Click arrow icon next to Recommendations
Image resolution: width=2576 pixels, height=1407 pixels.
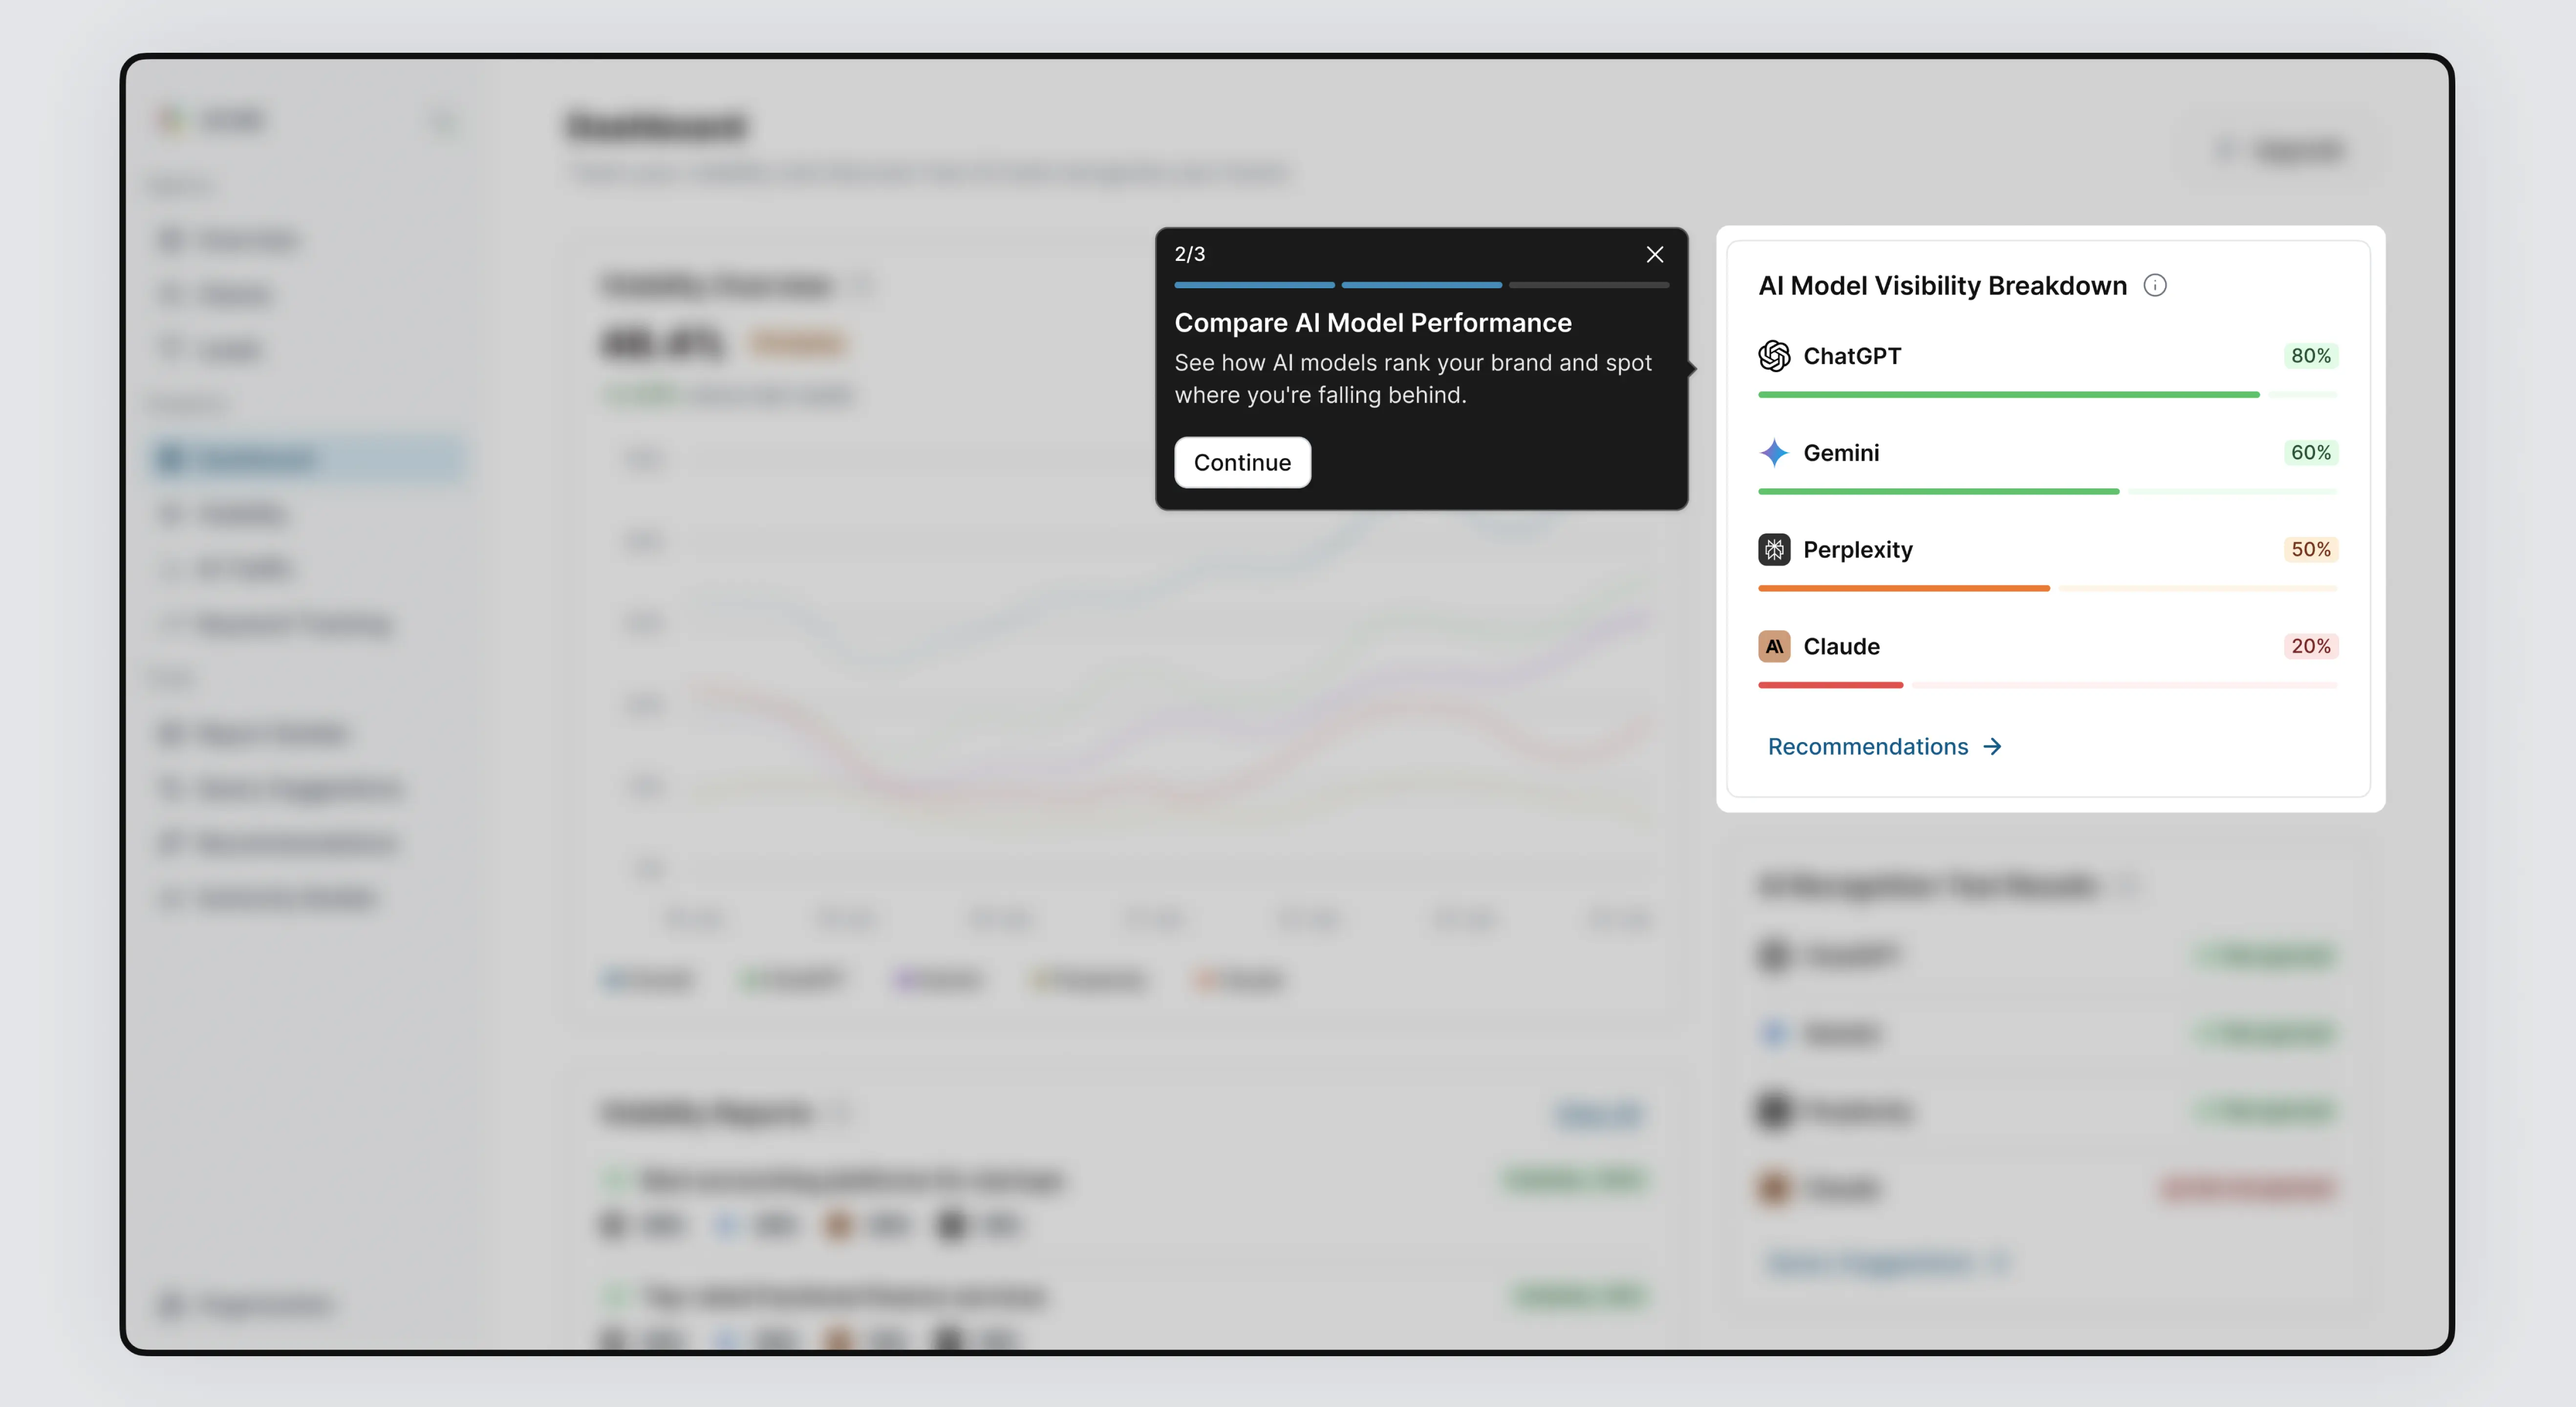click(1992, 747)
